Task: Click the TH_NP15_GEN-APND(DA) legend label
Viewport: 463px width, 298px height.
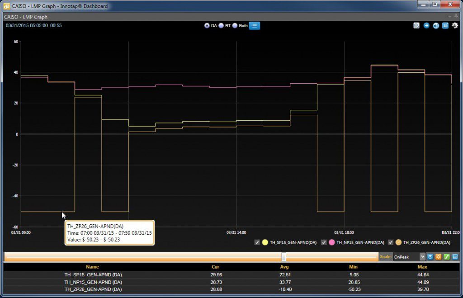Action: [x=360, y=242]
